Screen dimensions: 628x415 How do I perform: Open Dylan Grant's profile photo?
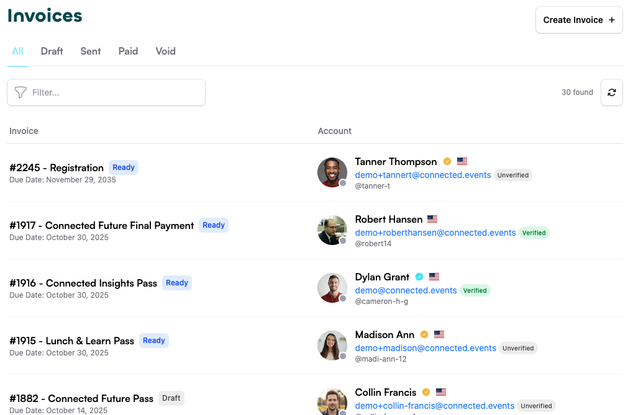point(332,287)
